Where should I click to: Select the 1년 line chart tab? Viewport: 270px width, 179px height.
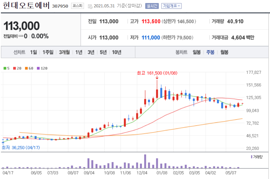tap(79, 52)
